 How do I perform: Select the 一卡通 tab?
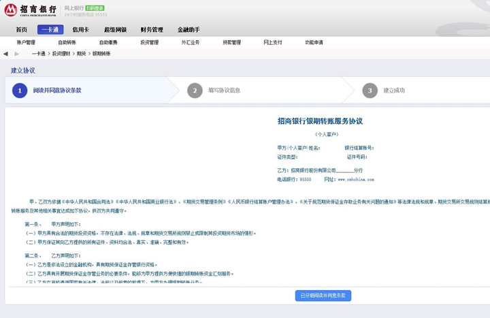(50, 30)
